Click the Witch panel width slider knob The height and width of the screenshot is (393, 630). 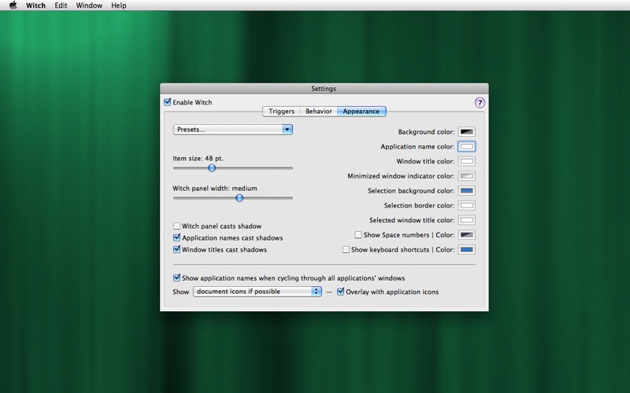239,198
